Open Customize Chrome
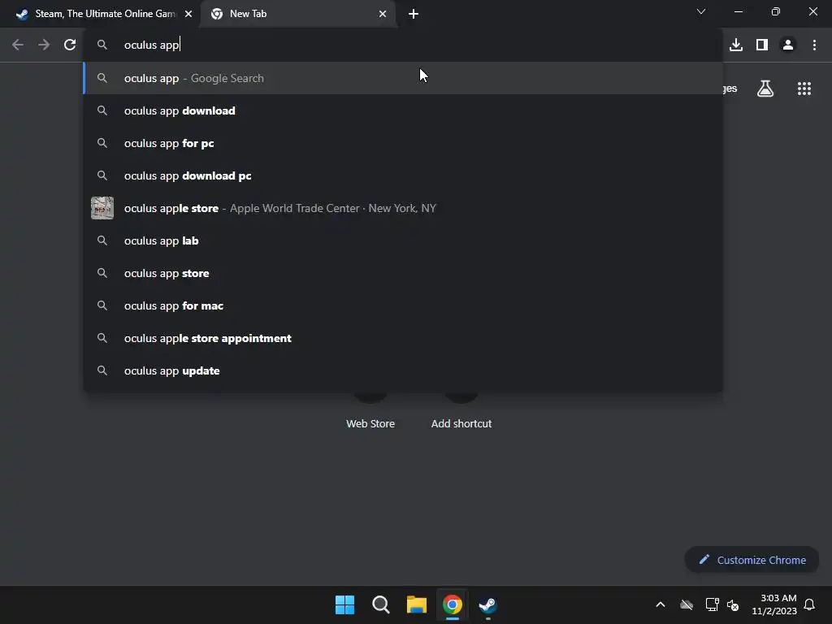832x624 pixels. (x=752, y=560)
